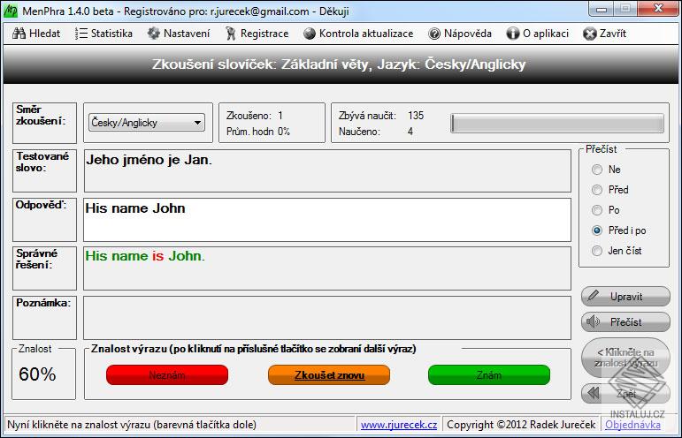Select the Před radio option
The height and width of the screenshot is (438, 682).
597,190
